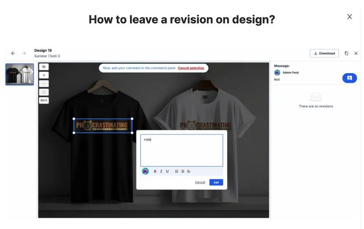364x229 pixels.
Task: Zoom in with the plus button
Action: click(x=44, y=75)
